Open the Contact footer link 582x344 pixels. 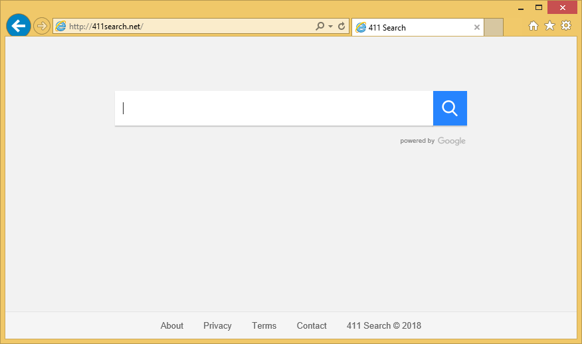coord(312,325)
